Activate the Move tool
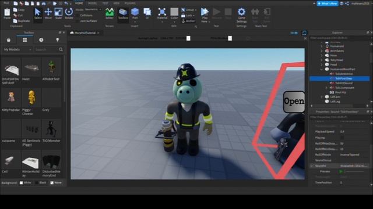The image size is (373, 209). point(48,12)
